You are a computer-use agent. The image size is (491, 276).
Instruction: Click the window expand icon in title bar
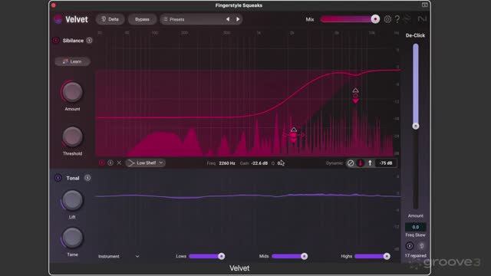coord(424,5)
